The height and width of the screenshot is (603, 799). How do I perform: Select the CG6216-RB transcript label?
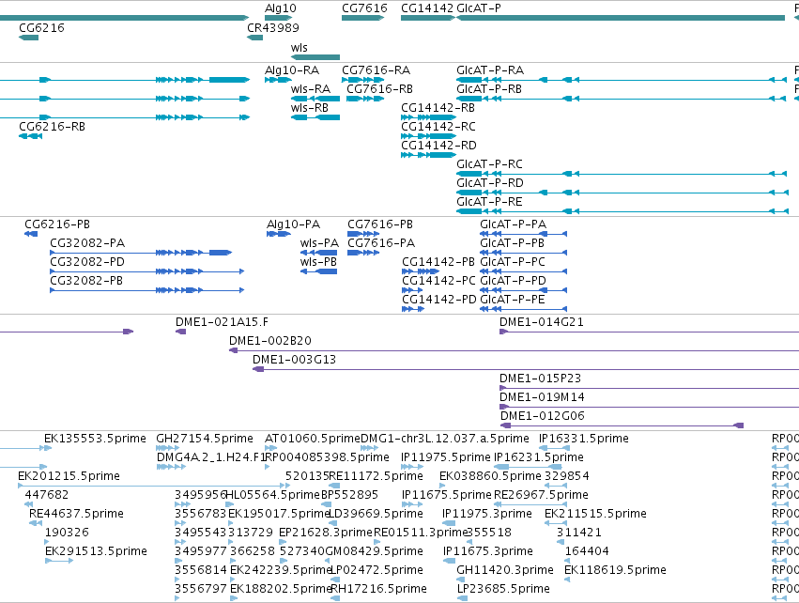[x=52, y=126]
